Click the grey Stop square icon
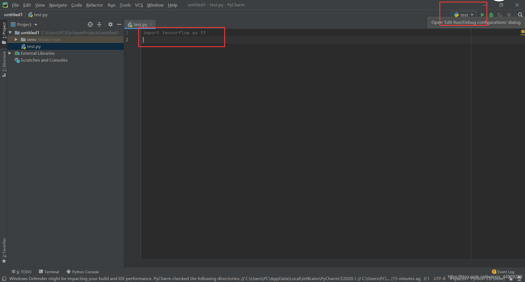The height and width of the screenshot is (282, 525). pos(509,15)
